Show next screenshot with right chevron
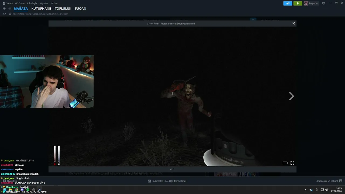 291,96
